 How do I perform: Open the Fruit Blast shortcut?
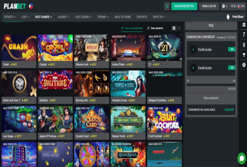tap(235, 17)
